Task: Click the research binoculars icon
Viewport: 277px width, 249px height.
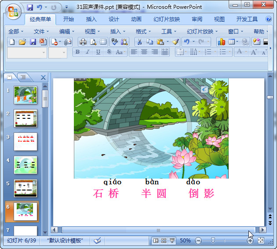Action: [x=124, y=42]
